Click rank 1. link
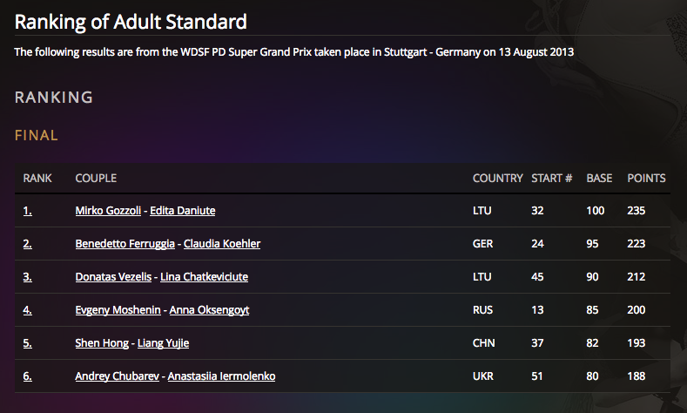 [x=28, y=211]
